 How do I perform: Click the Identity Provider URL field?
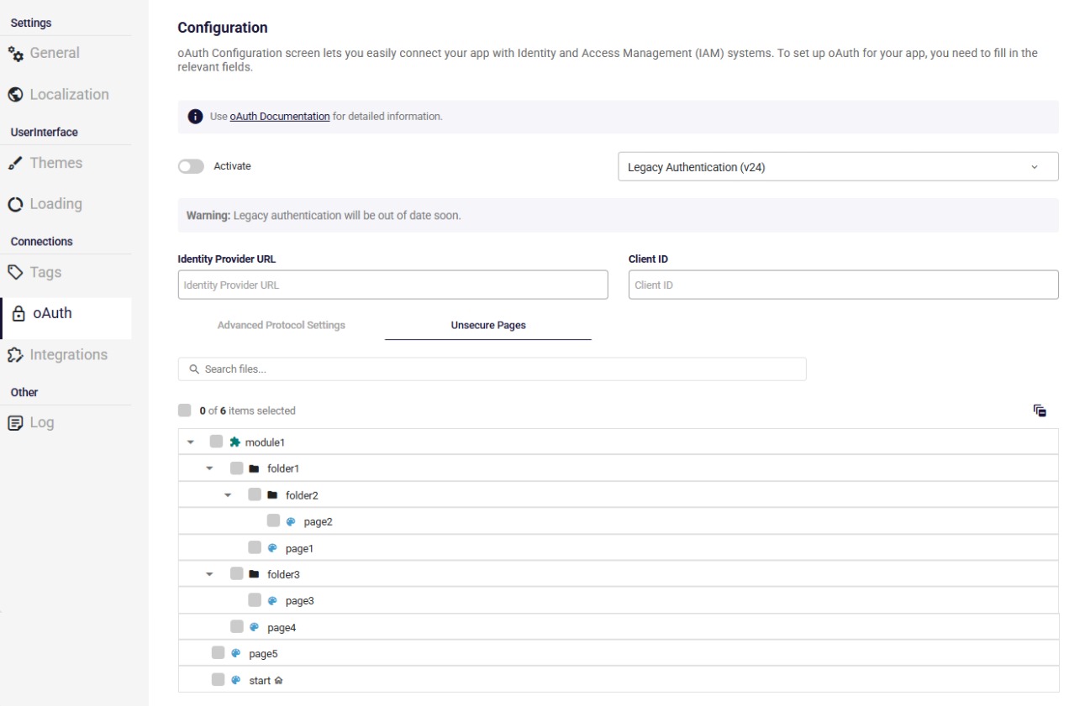(x=392, y=285)
